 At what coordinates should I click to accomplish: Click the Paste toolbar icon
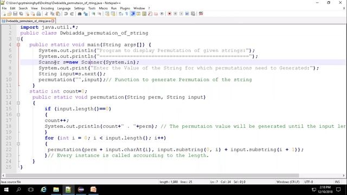[58, 14]
